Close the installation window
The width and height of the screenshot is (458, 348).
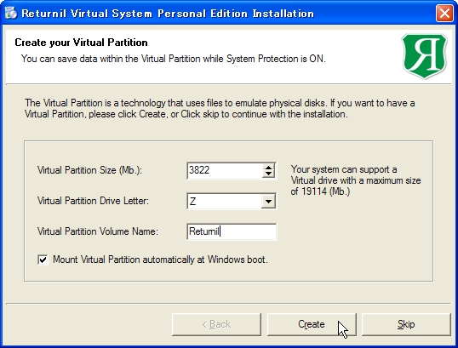click(x=444, y=13)
